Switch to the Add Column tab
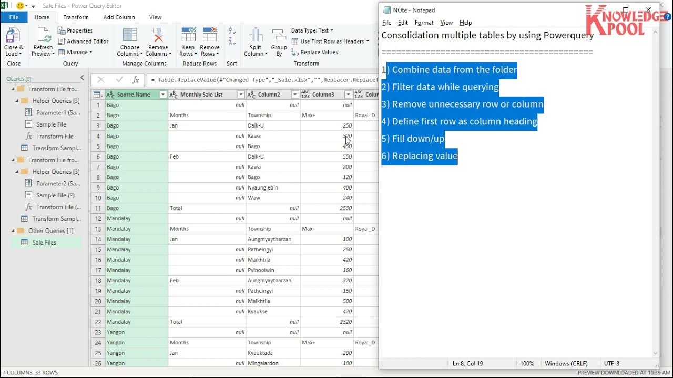Screen dimensions: 673x378 click(119, 17)
